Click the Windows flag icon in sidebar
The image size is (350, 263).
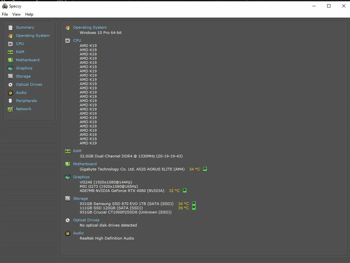pyautogui.click(x=10, y=36)
